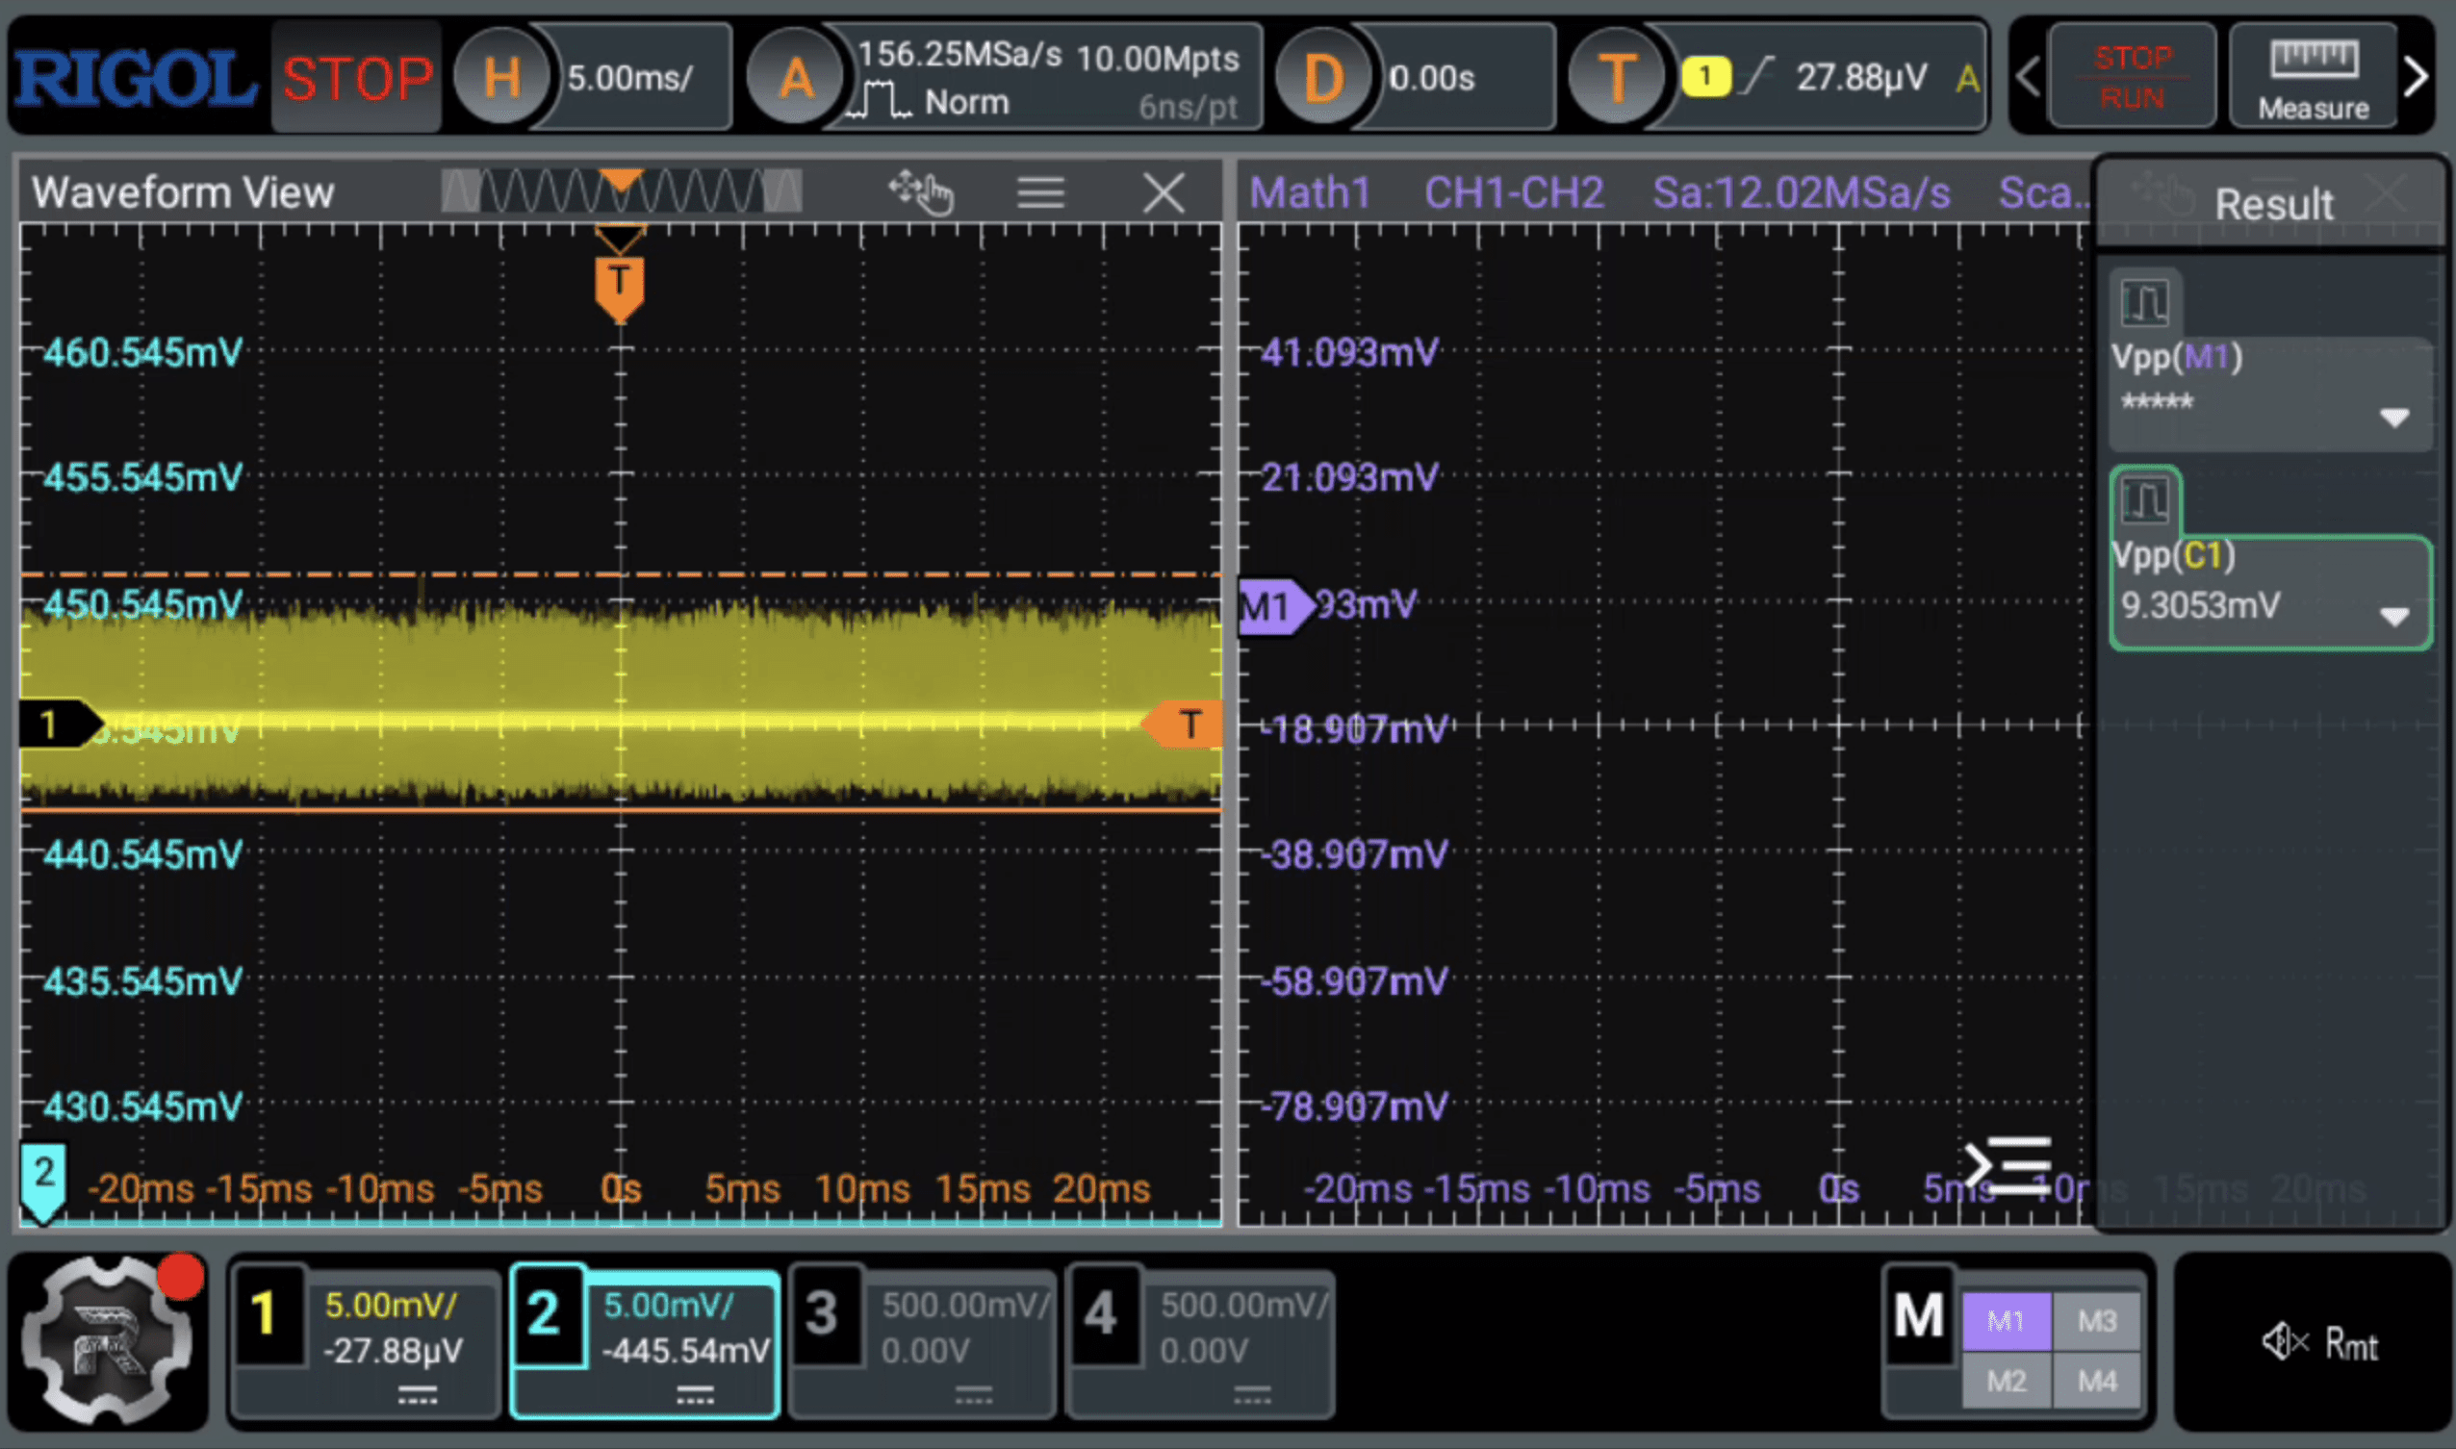The width and height of the screenshot is (2456, 1449).
Task: Open the delay D settings button
Action: point(1324,77)
